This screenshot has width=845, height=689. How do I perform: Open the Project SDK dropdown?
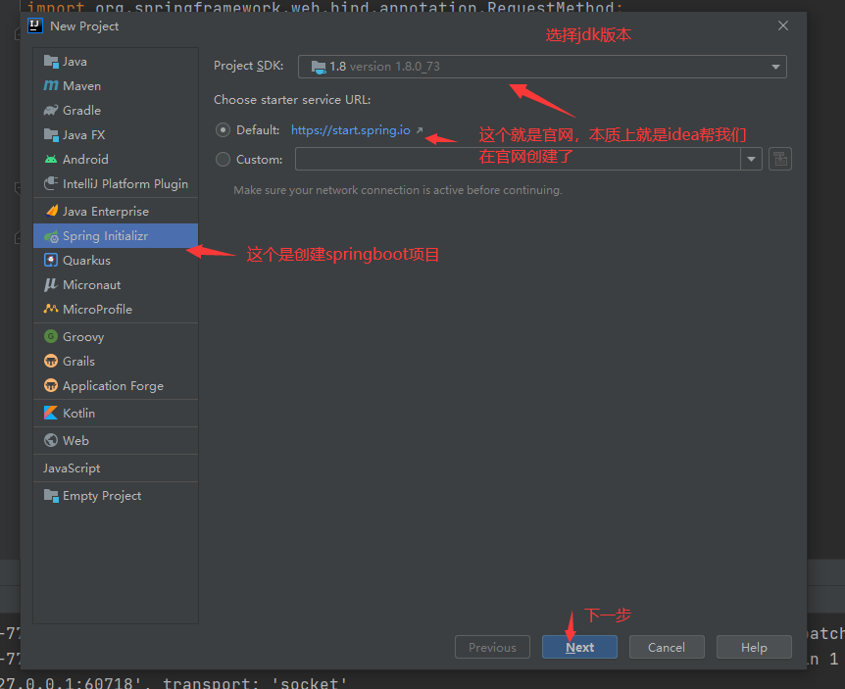pos(542,67)
